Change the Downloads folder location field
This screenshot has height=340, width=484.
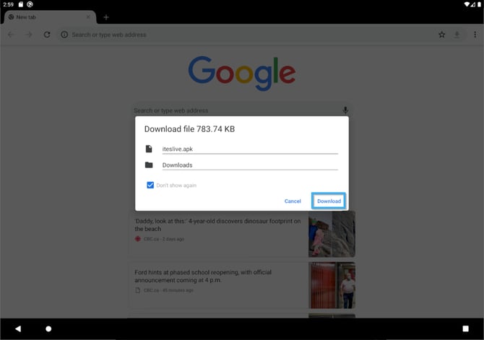[250, 165]
